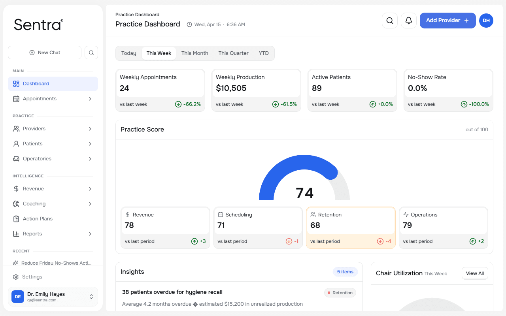
Task: Click the dollar icon on the Revenue score card
Action: (128, 214)
